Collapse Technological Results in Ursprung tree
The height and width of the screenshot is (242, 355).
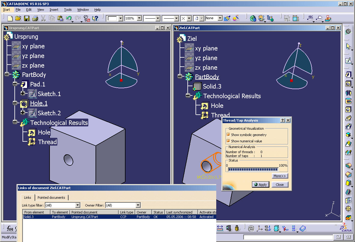pos(15,122)
